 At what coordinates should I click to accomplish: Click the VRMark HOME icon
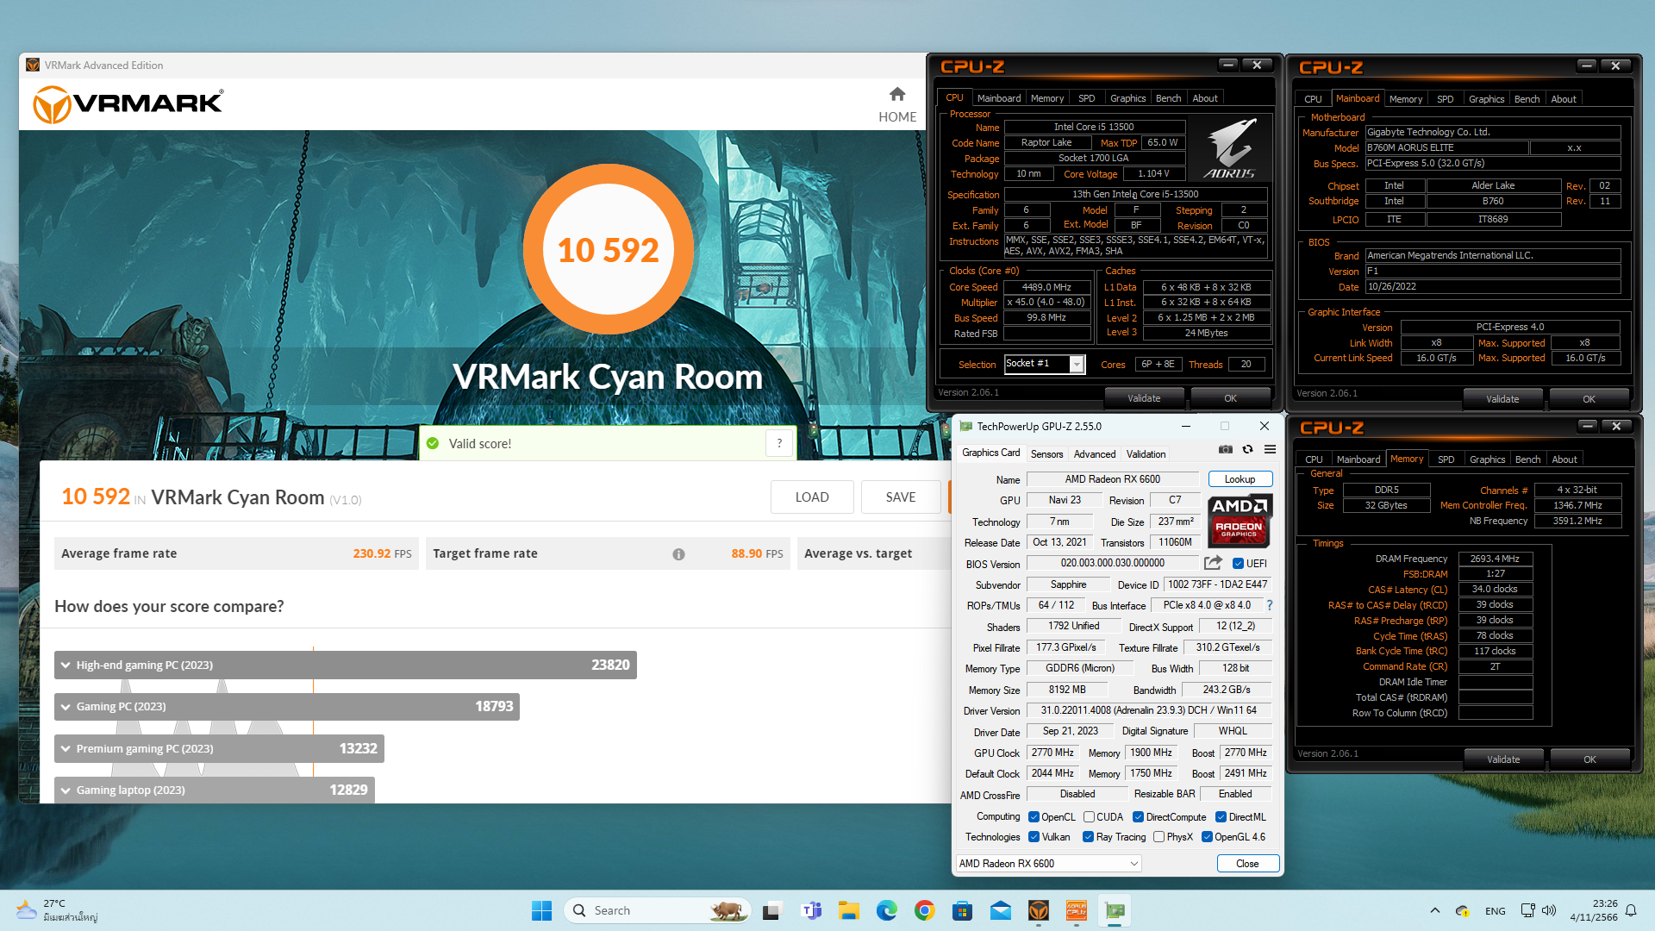pos(897,94)
